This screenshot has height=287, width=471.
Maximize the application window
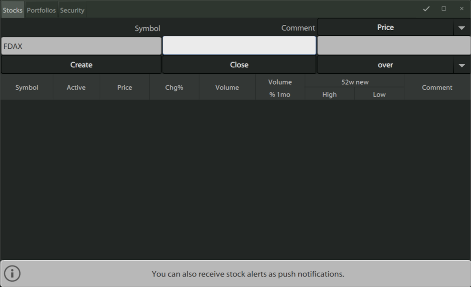point(444,9)
